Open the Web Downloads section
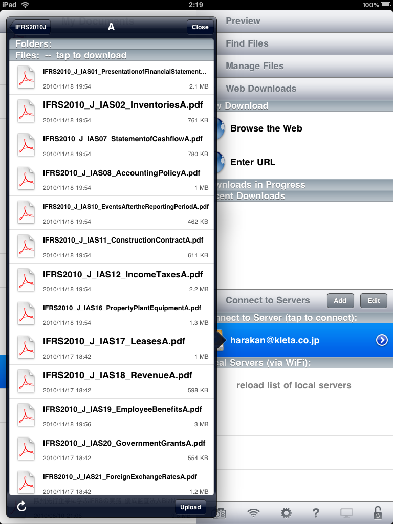Image resolution: width=393 pixels, height=524 pixels. click(305, 88)
